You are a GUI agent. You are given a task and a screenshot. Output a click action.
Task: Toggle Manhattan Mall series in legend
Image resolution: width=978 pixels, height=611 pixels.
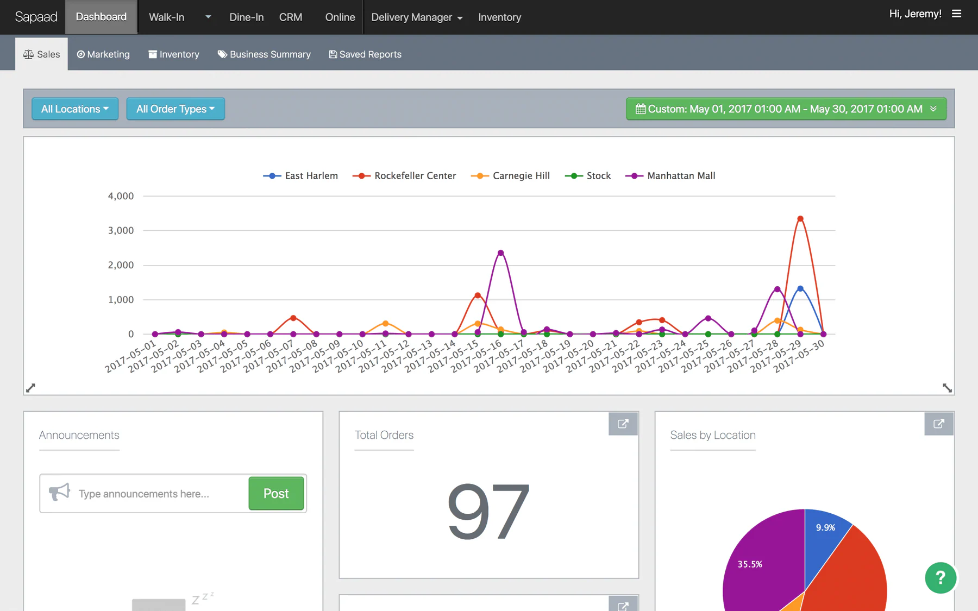(670, 176)
